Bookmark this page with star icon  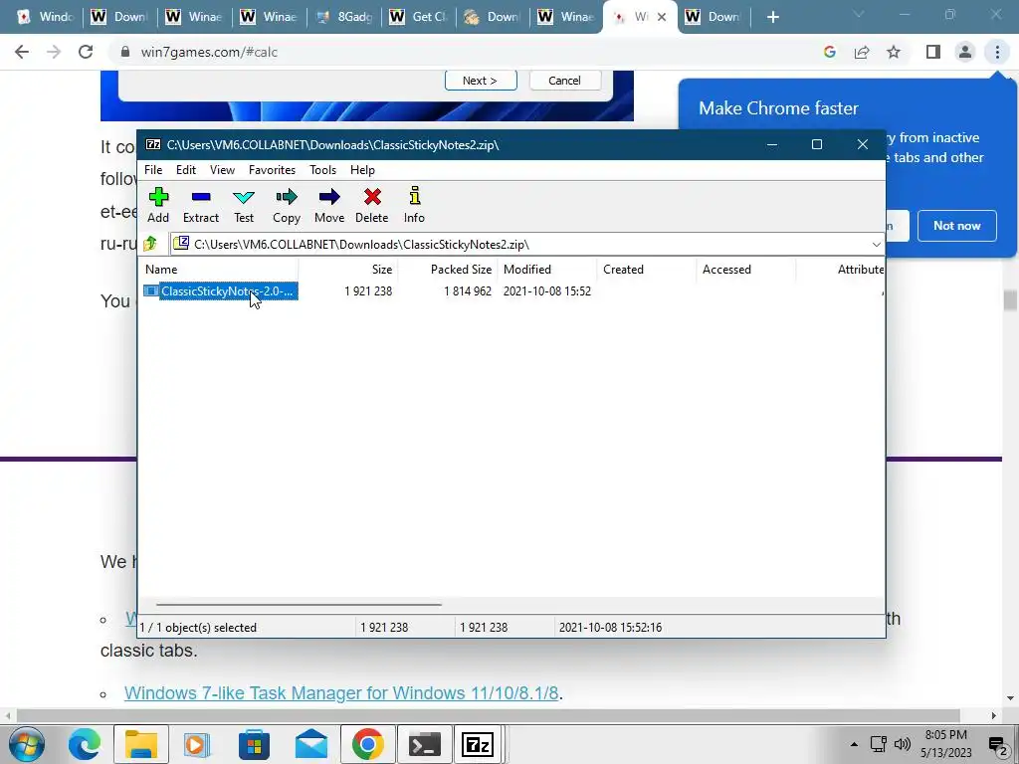point(894,52)
